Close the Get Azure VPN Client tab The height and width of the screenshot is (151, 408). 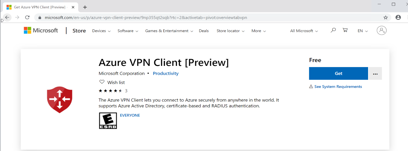coord(73,7)
